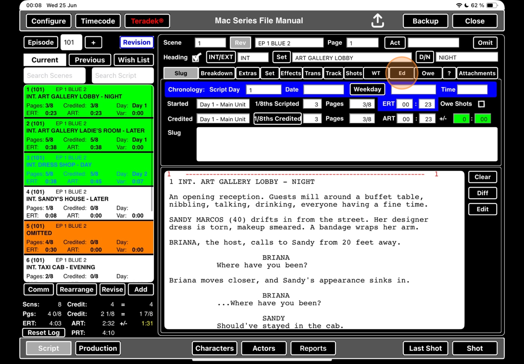Click the Act button
The height and width of the screenshot is (364, 524).
[395, 43]
